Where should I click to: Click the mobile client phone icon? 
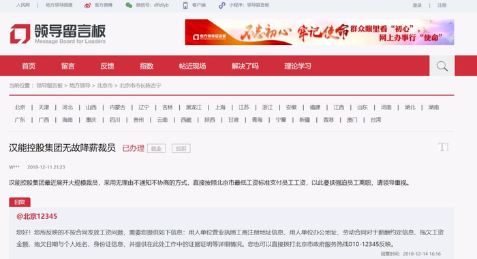[185, 5]
